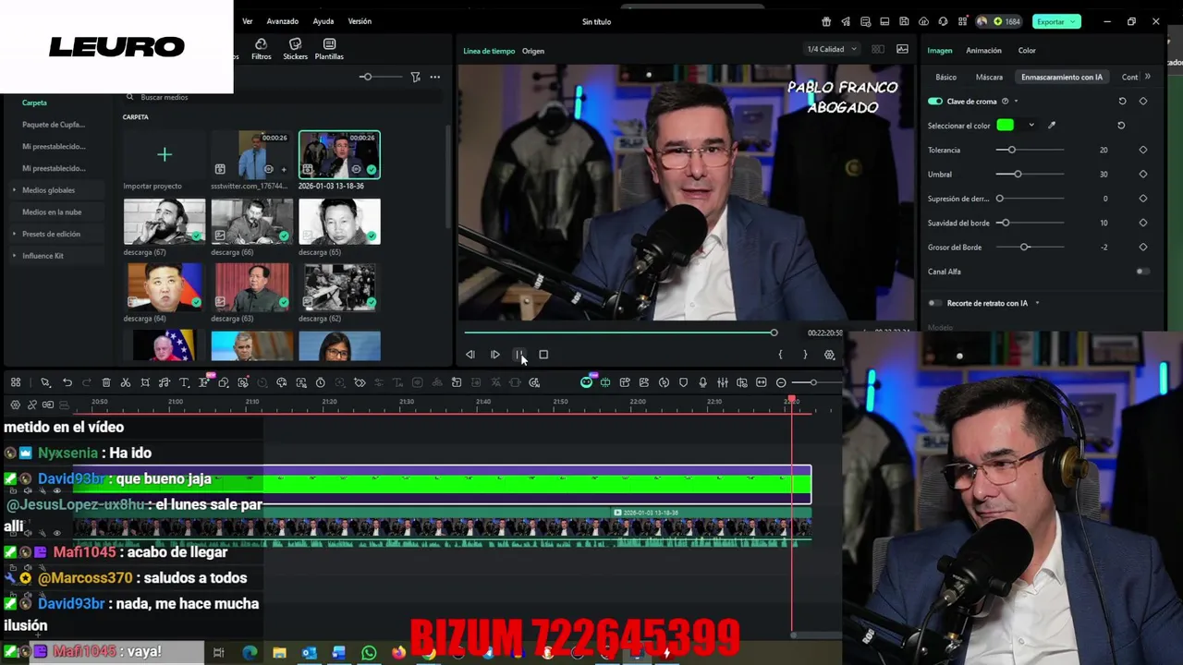Viewport: 1183px width, 665px height.
Task: Switch to the Máscara sub-tab
Action: point(989,78)
